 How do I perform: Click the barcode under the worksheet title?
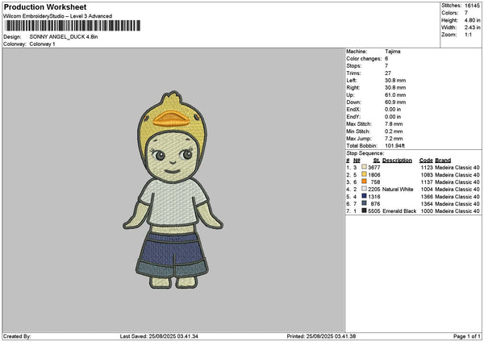(x=73, y=26)
